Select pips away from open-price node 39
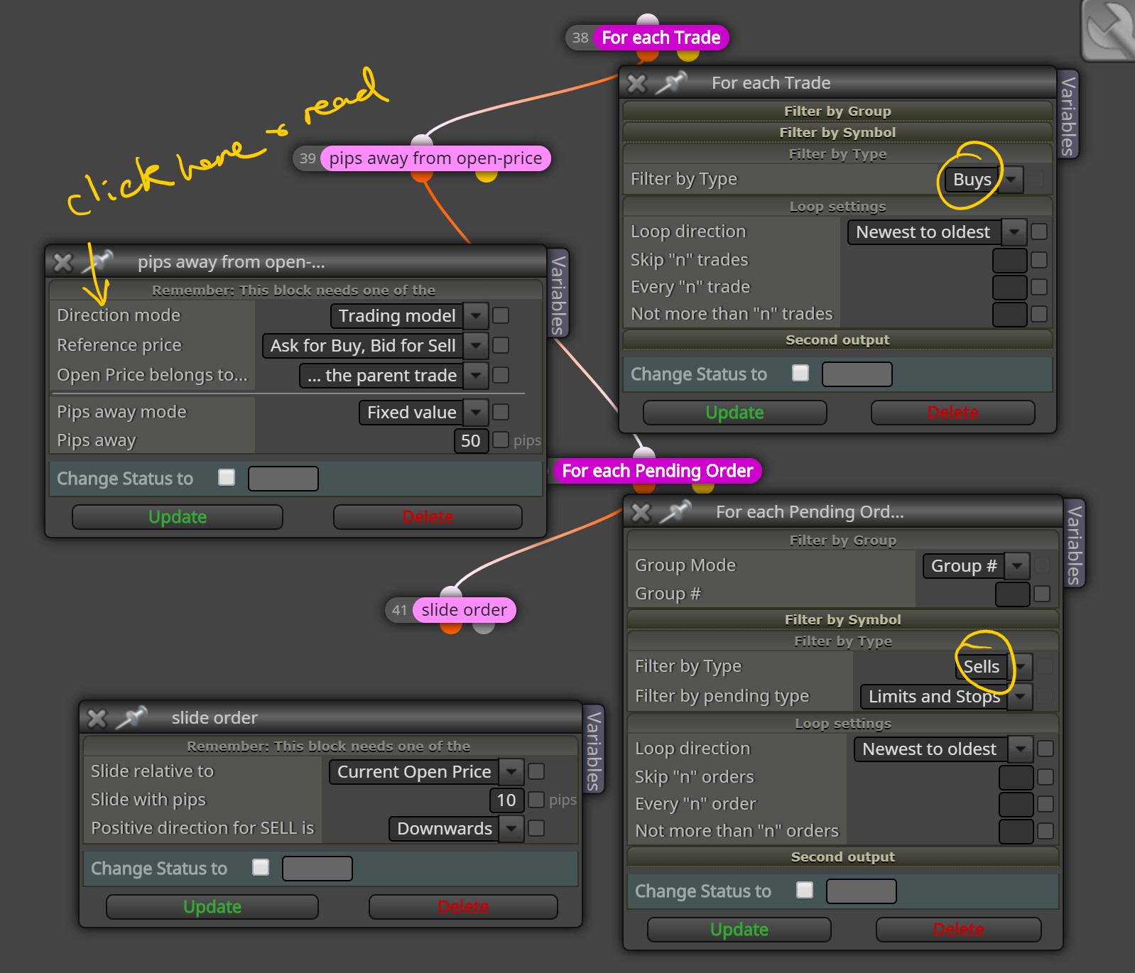Viewport: 1135px width, 973px height. [435, 158]
